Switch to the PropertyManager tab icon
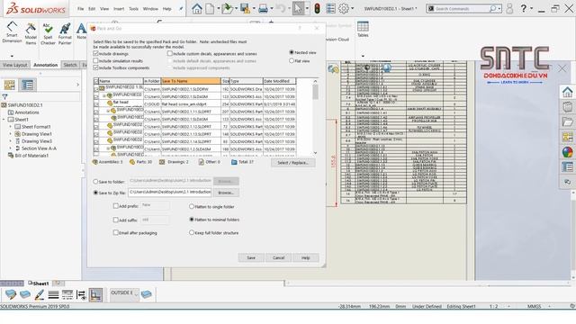The height and width of the screenshot is (324, 576). (28, 85)
